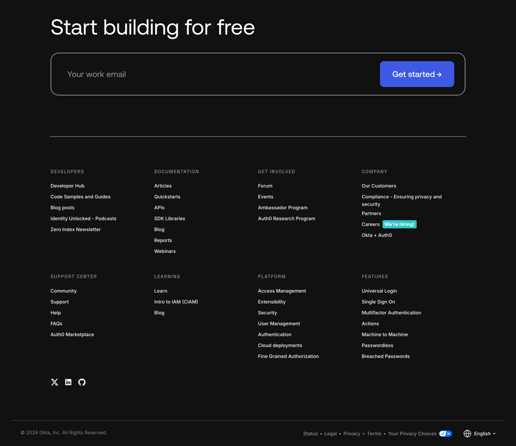The height and width of the screenshot is (446, 516).
Task: Open the Ambassador Program link
Action: pyautogui.click(x=283, y=207)
